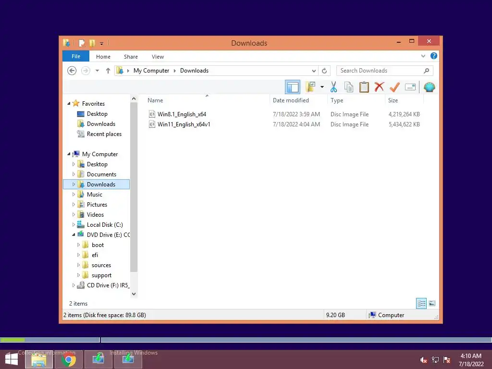Expand the Documents tree node arrow

[74, 174]
